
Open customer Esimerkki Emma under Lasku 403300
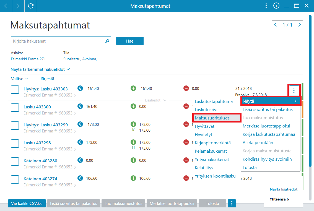point(50,113)
